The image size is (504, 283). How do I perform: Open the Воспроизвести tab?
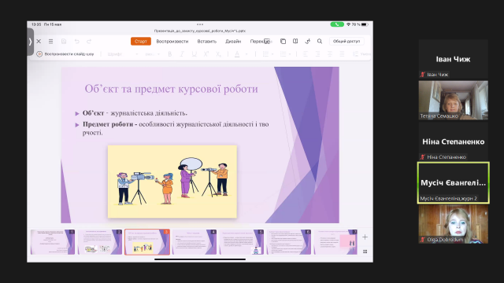tap(172, 42)
